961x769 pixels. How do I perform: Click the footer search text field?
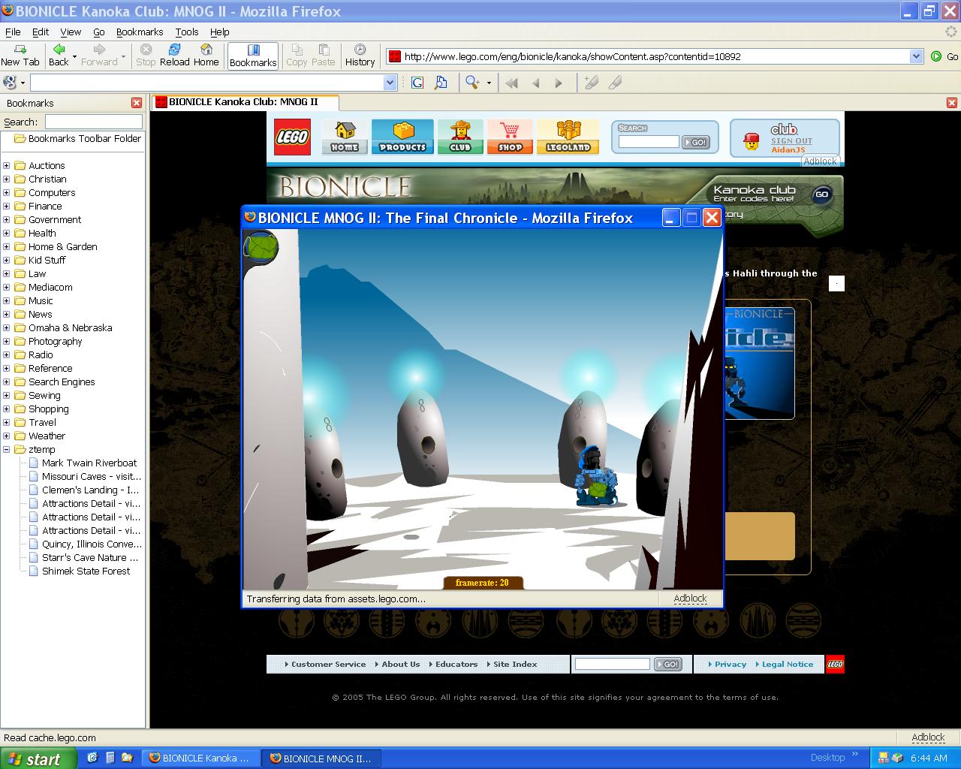(x=612, y=664)
